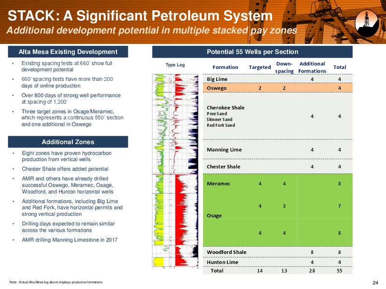
Task: Click the Meramec Total value 8
Action: tap(340, 184)
